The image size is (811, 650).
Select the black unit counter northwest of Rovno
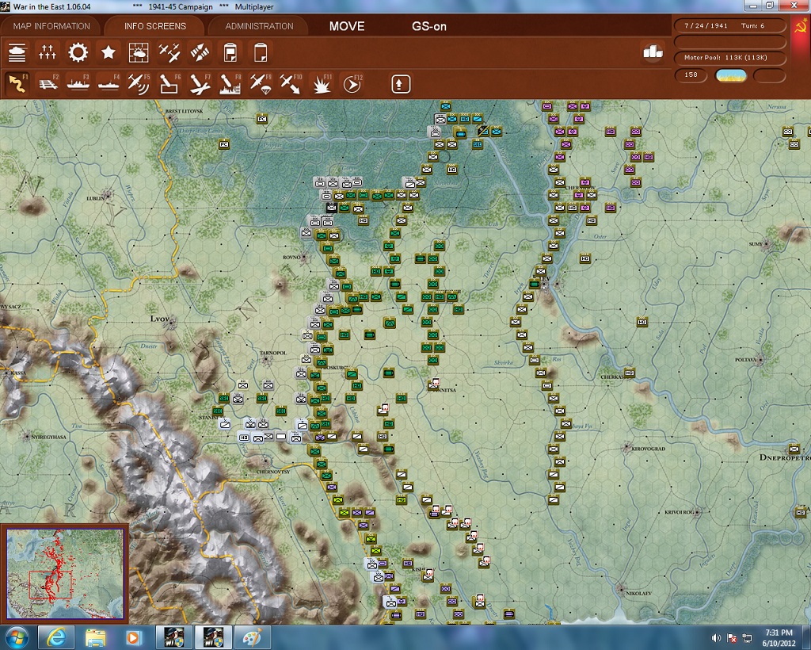(332, 208)
